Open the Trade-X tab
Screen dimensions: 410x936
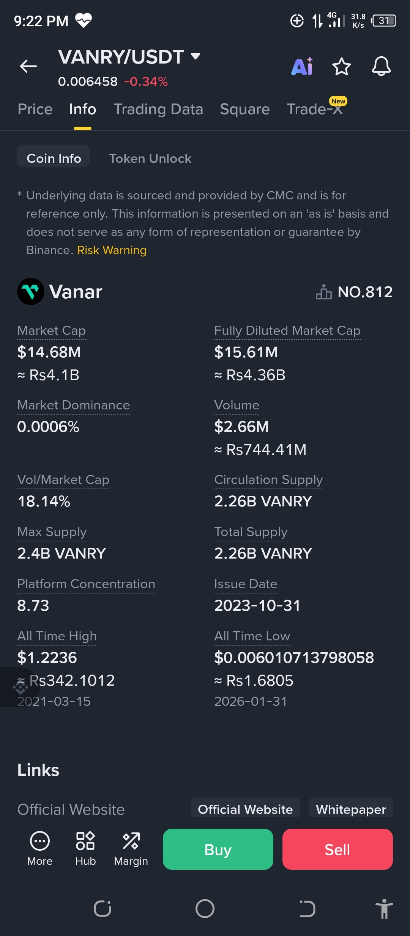click(x=315, y=109)
